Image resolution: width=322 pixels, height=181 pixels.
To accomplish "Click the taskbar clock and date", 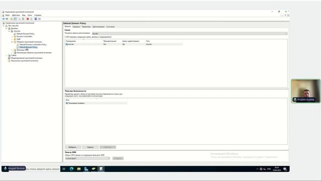I will click(277, 169).
